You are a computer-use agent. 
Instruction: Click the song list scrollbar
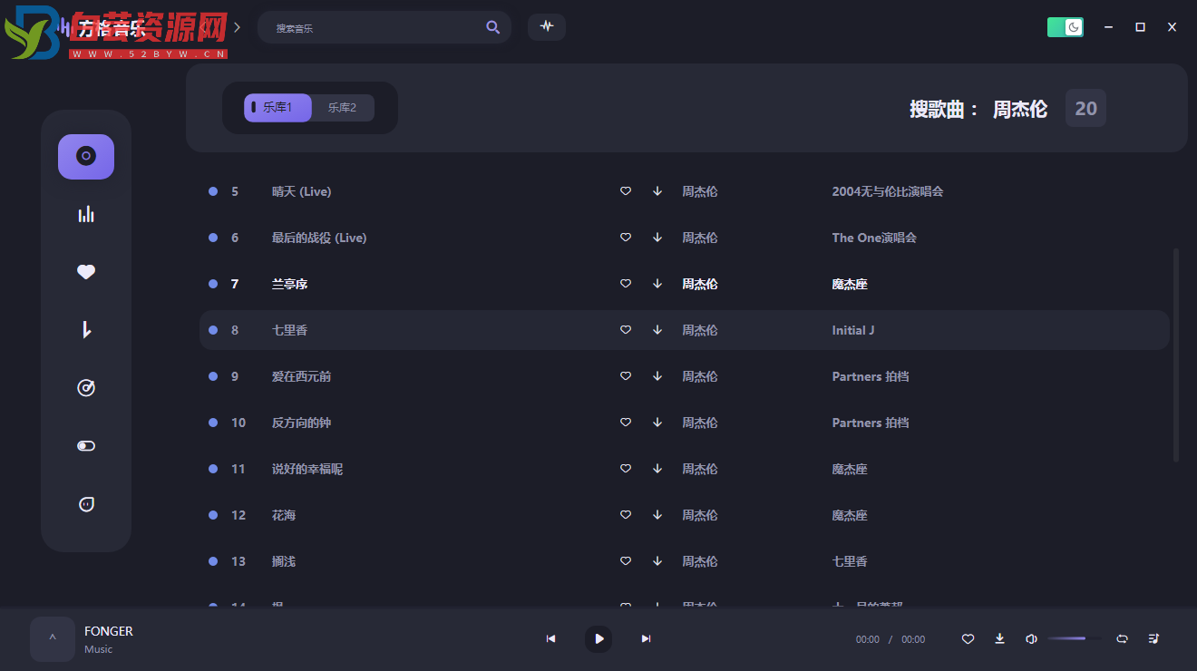[1176, 355]
